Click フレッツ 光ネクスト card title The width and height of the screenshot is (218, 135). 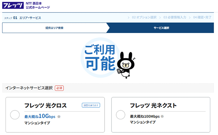click(x=153, y=106)
